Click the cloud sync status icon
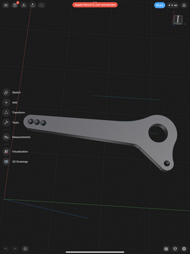 point(42,5)
